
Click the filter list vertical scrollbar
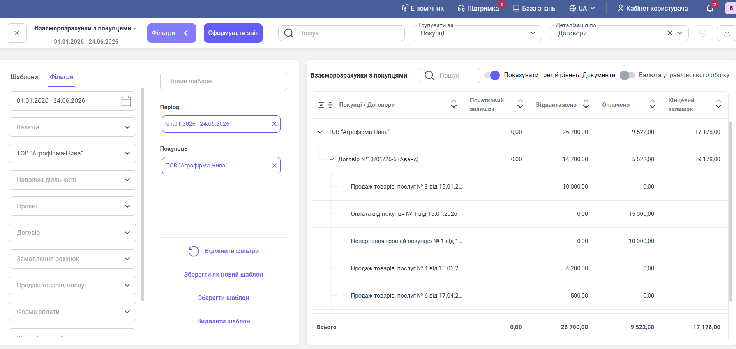coord(143,195)
